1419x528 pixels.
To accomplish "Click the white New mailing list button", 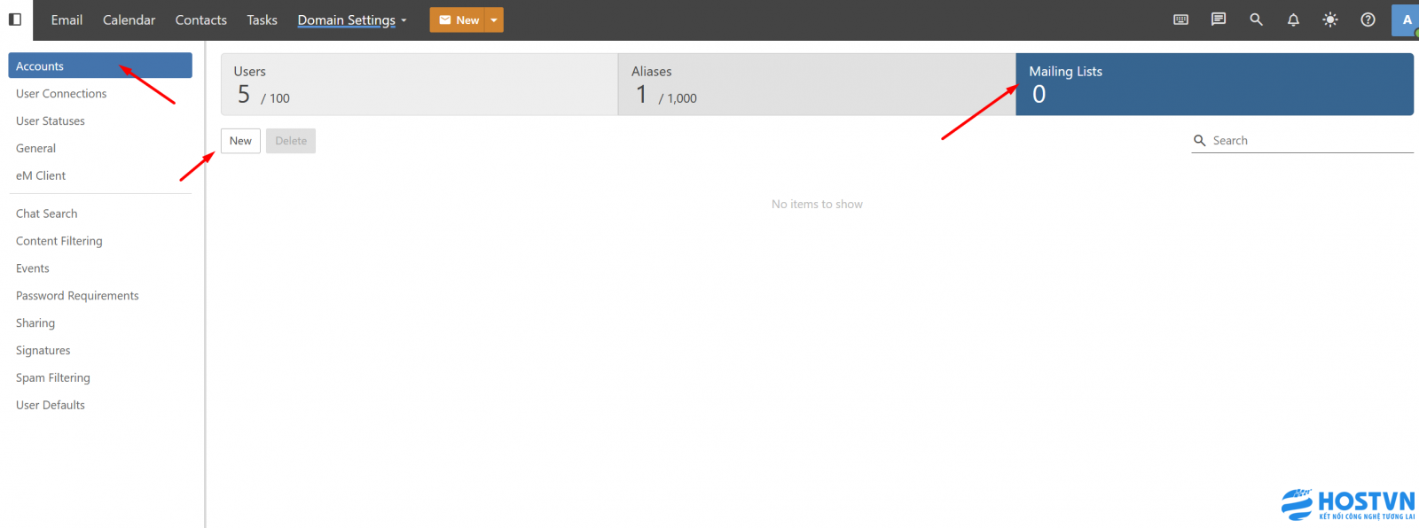I will 240,141.
